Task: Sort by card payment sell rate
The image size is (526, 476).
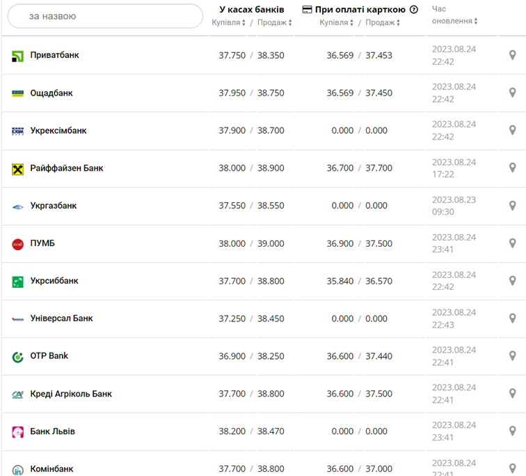Action: [x=383, y=22]
